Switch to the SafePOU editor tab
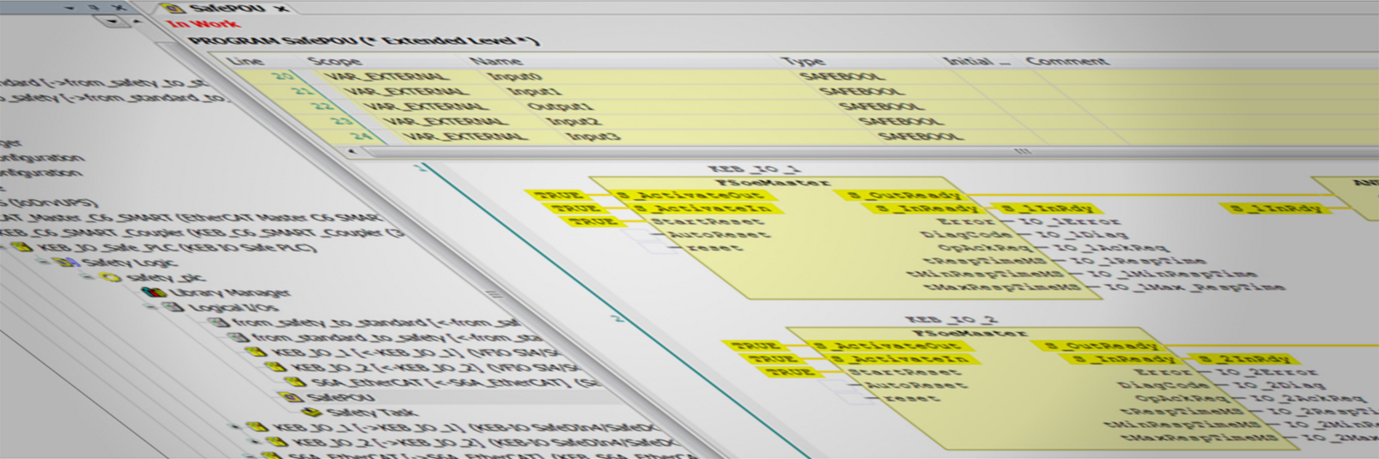 tap(227, 9)
